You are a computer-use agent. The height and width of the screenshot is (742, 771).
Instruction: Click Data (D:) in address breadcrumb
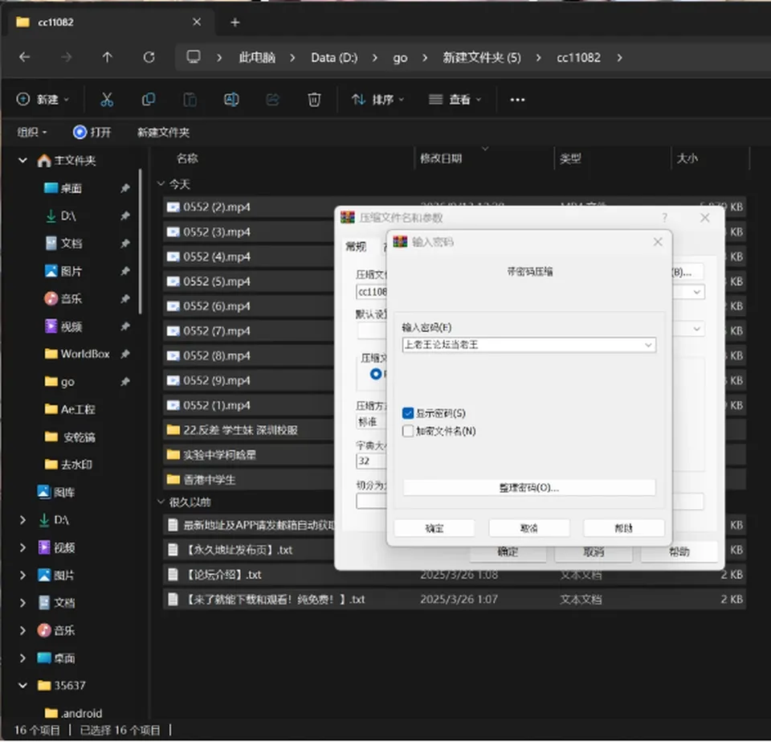coord(334,58)
